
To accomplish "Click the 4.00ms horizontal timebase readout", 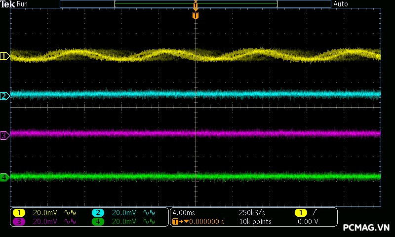I will coord(183,213).
